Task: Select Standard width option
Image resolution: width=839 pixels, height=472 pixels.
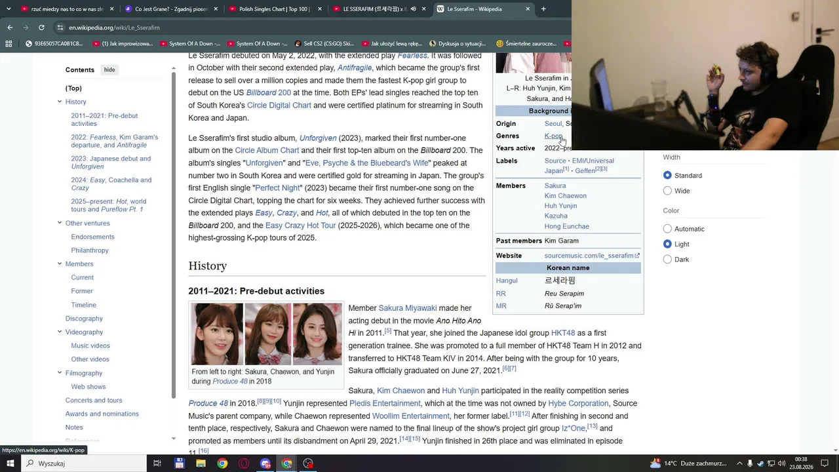Action: point(667,176)
